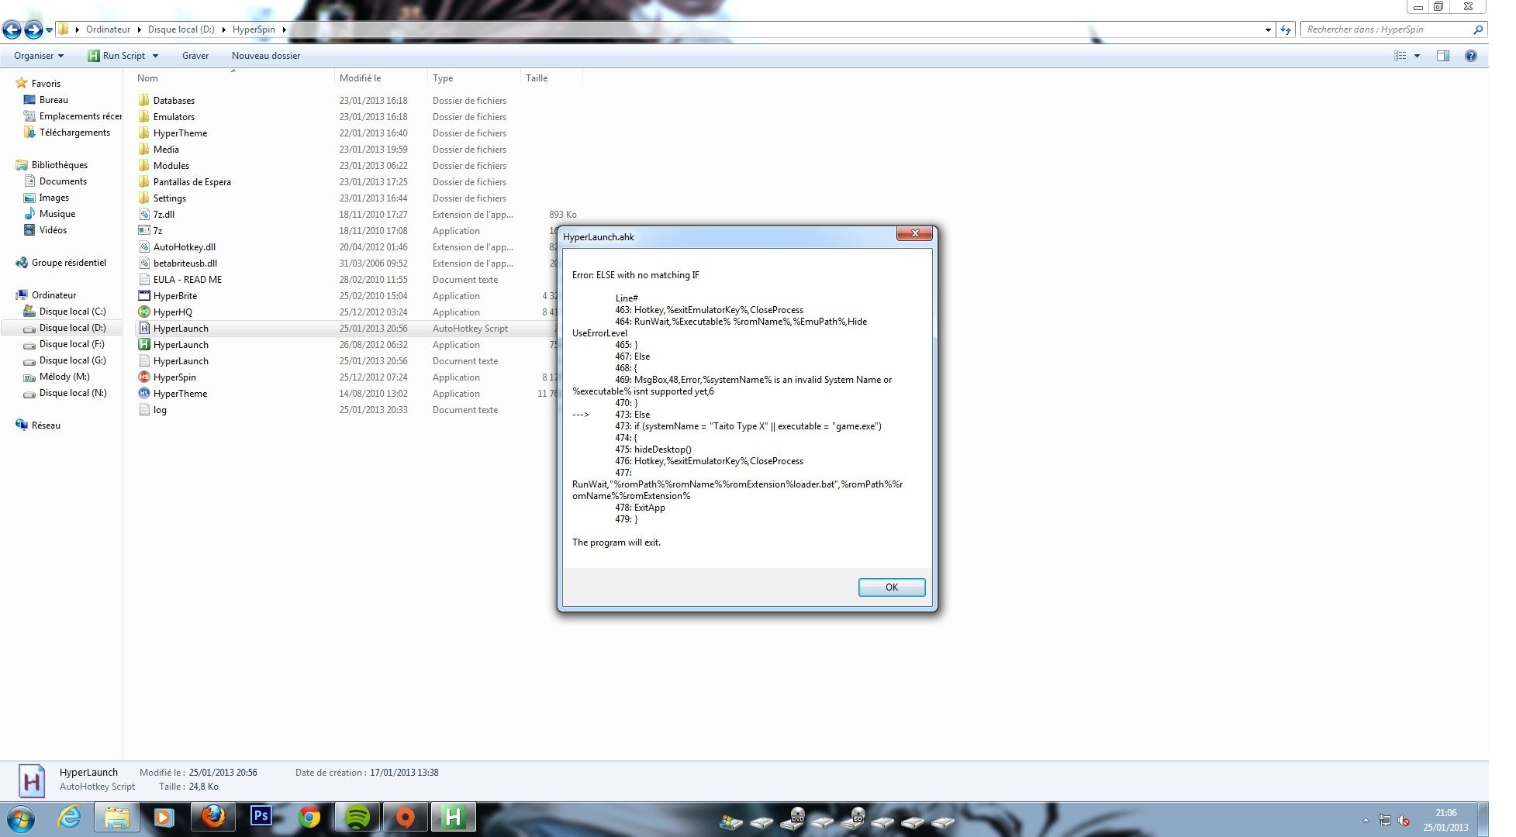Open Google Chrome from the taskbar
Viewport: 1516px width, 837px height.
click(x=309, y=817)
